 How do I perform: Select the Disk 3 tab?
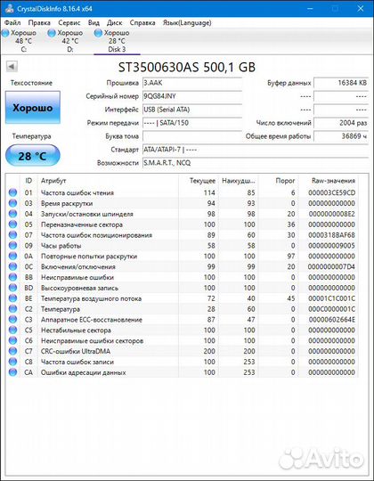tap(117, 41)
